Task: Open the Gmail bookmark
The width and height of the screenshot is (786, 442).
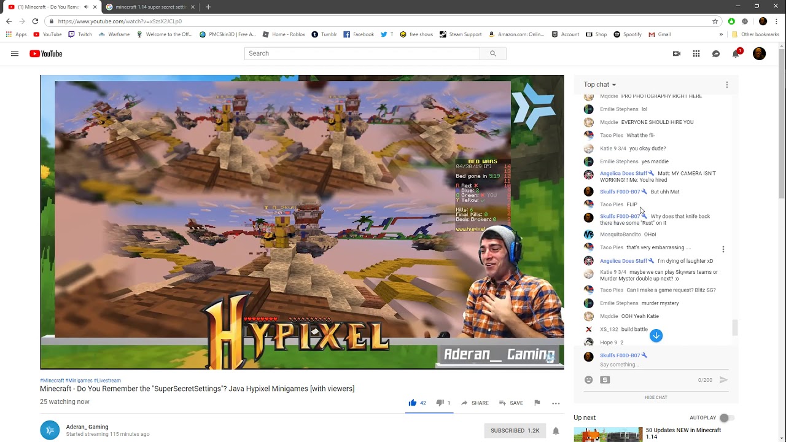Action: (x=660, y=34)
